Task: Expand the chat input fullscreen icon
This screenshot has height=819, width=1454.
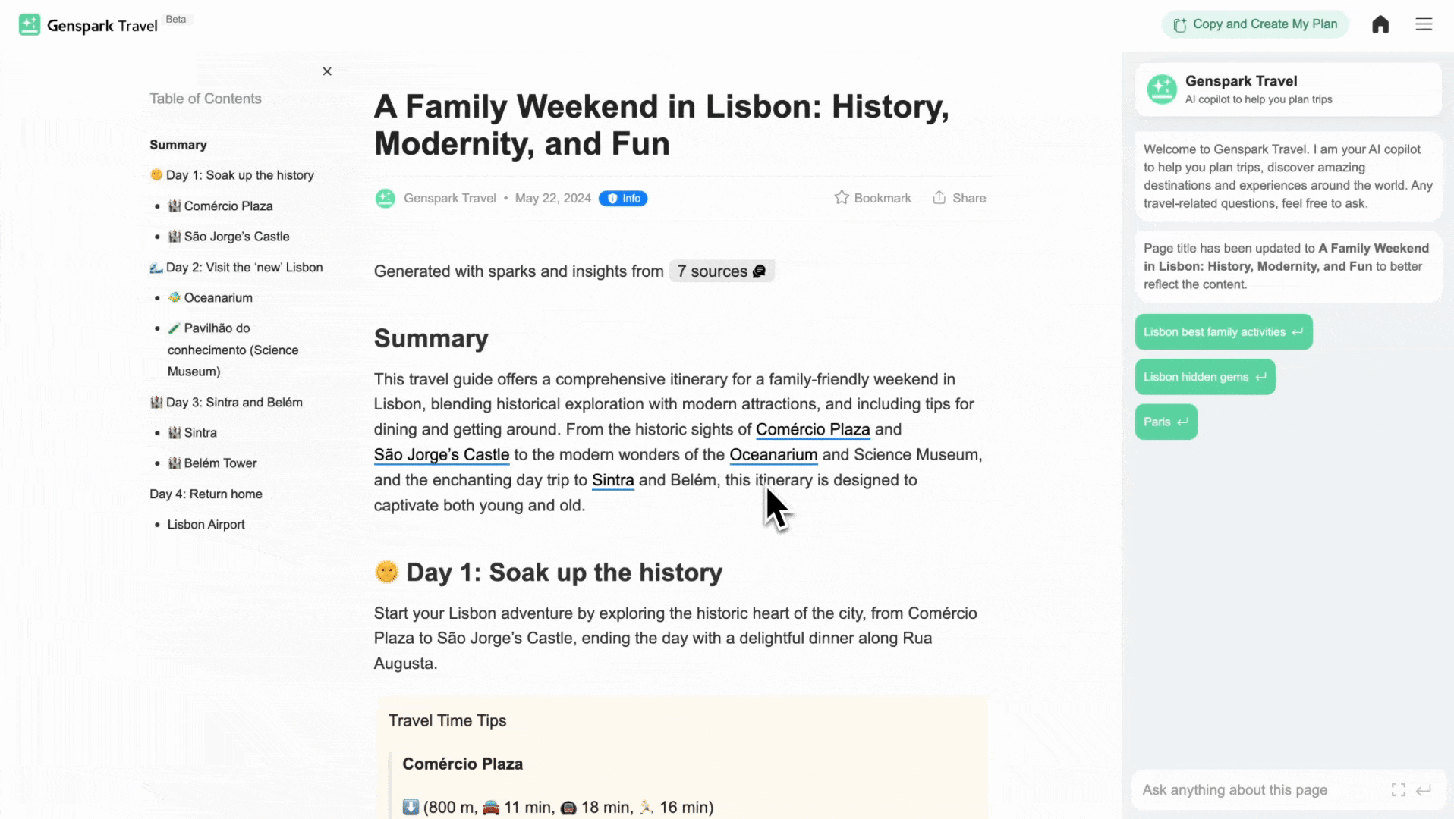Action: click(x=1399, y=790)
